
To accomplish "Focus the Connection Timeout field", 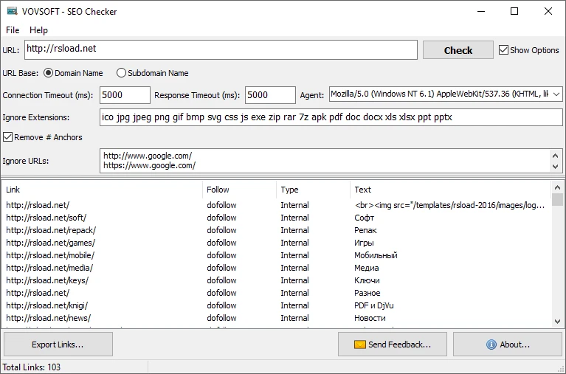I will [x=124, y=95].
